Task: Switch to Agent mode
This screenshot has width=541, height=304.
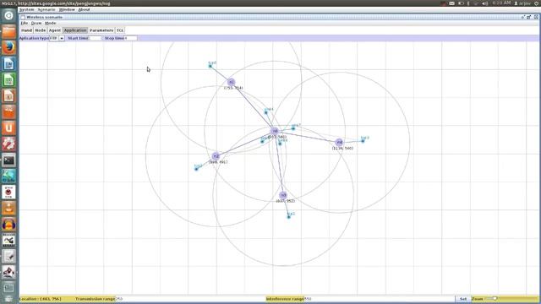Action: pyautogui.click(x=54, y=30)
